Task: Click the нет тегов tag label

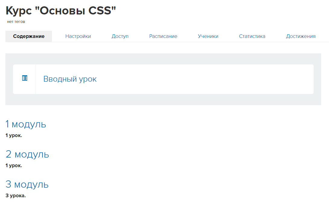Action: (x=16, y=22)
